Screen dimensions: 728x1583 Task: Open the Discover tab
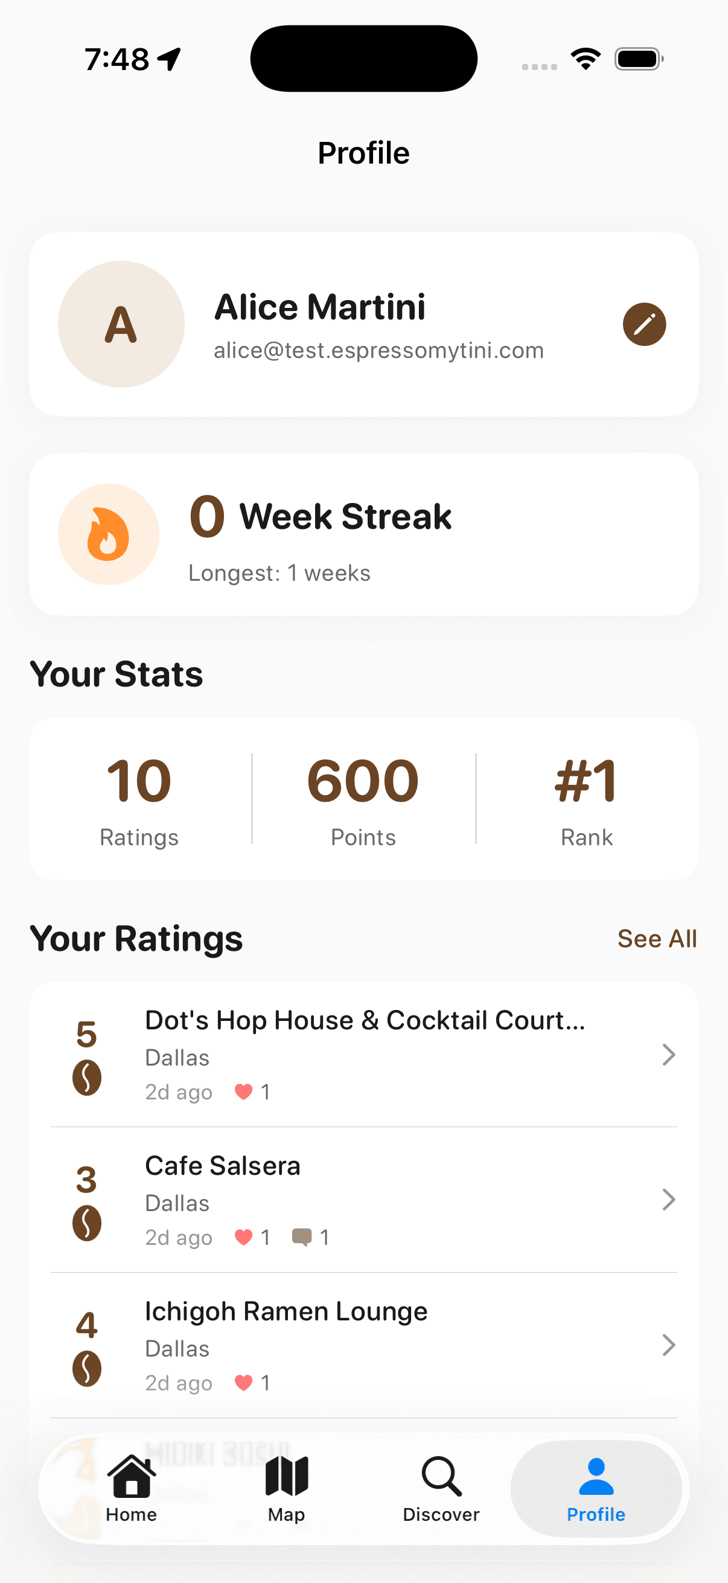point(441,1488)
